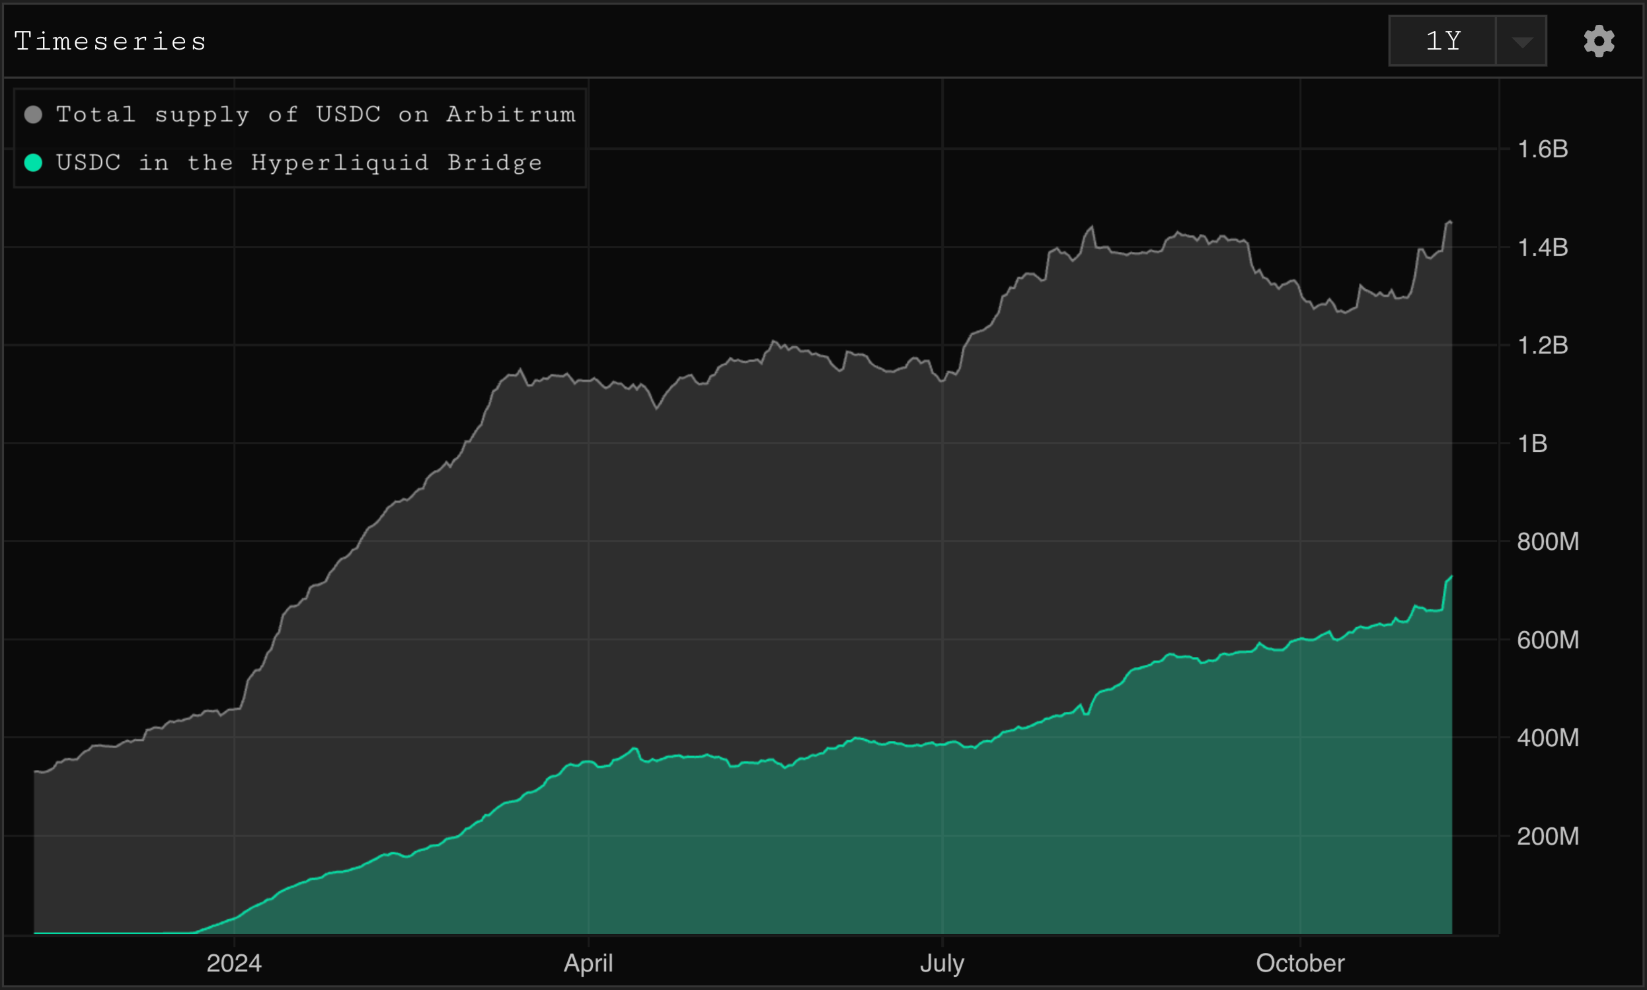Click the 2024 x-axis label
Screen dimensions: 1647x990
coord(234,963)
